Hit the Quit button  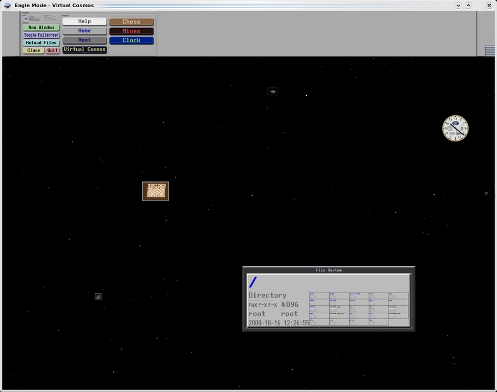pyautogui.click(x=53, y=51)
